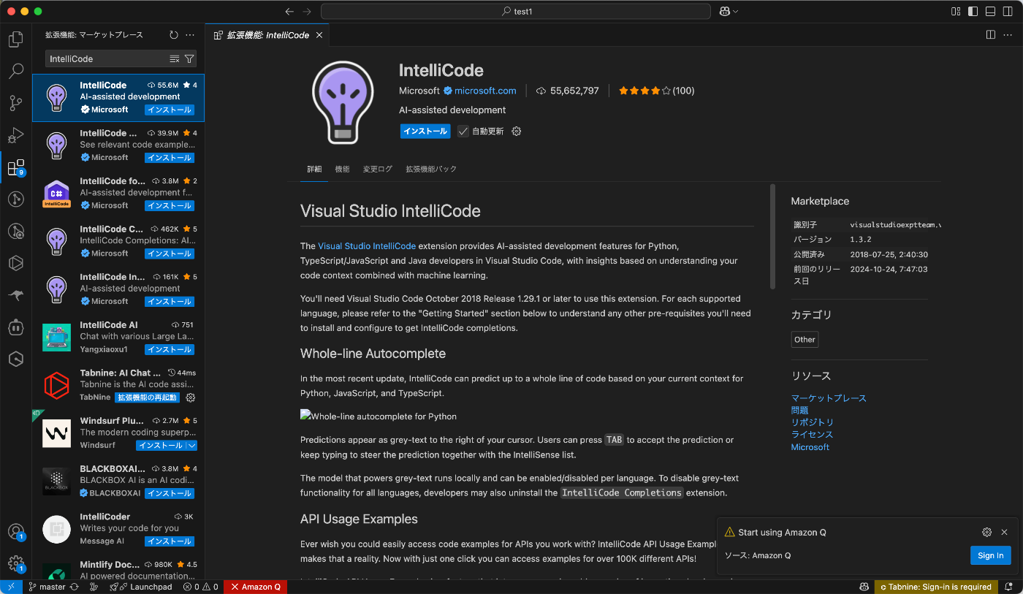Open the Search view in activity bar
This screenshot has height=594, width=1023.
tap(15, 71)
